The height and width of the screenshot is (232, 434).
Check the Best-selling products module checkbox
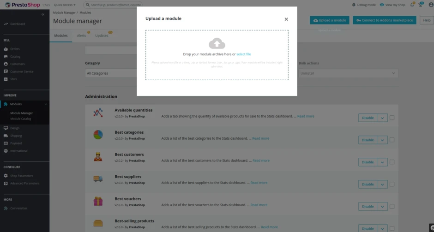392,228
